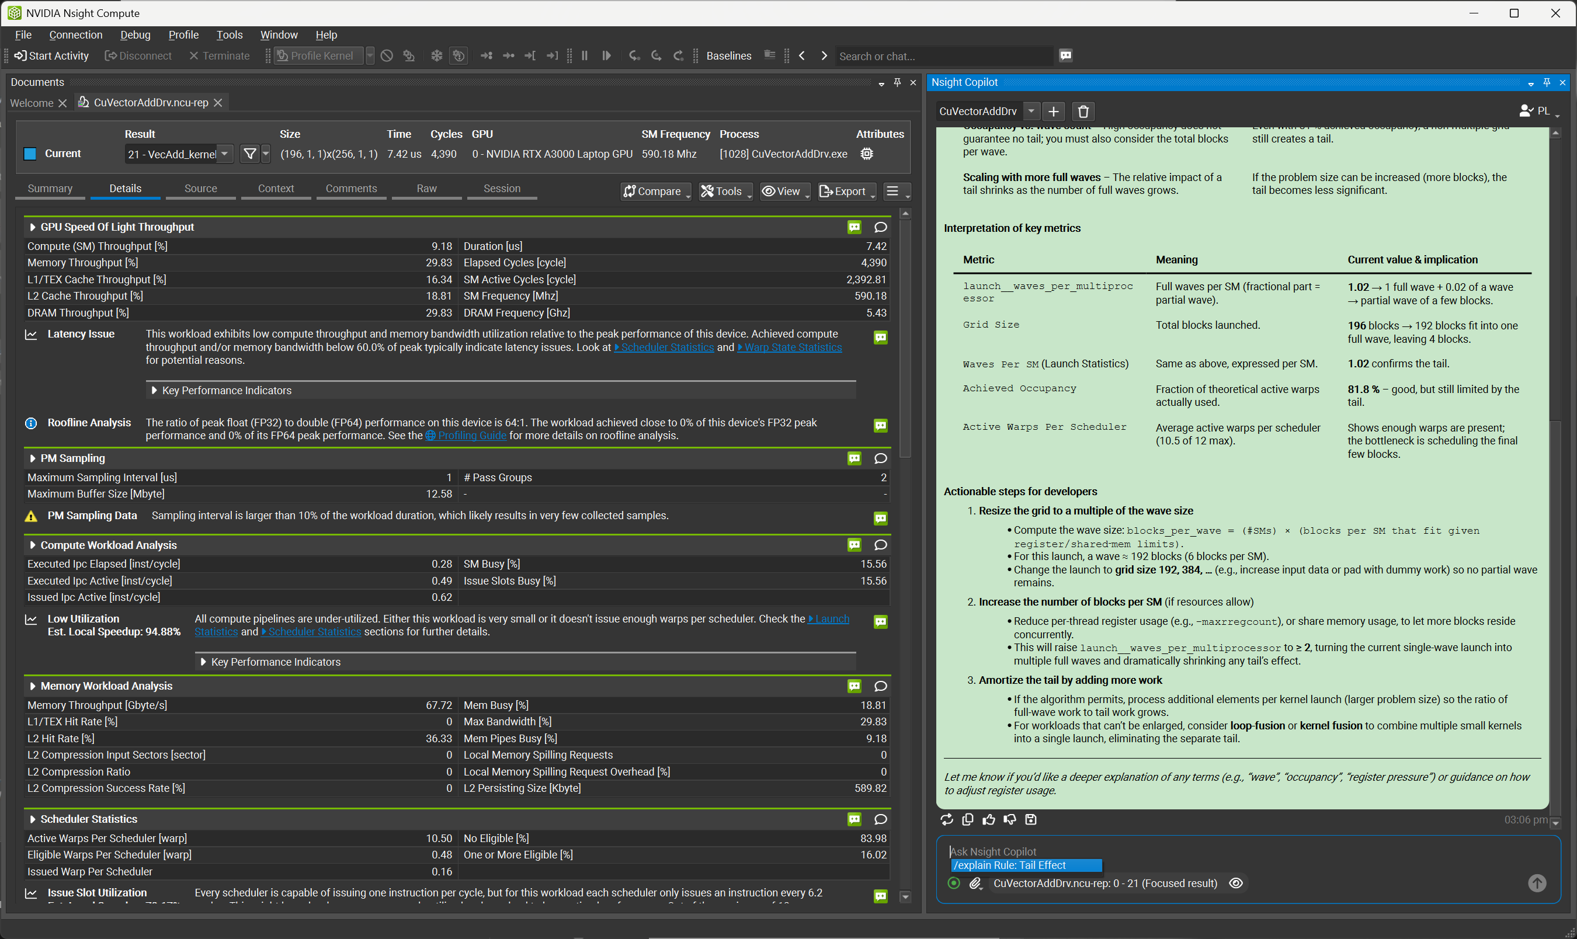Image resolution: width=1577 pixels, height=939 pixels.
Task: Open the filter funnel button next to kernel selector
Action: pos(250,154)
